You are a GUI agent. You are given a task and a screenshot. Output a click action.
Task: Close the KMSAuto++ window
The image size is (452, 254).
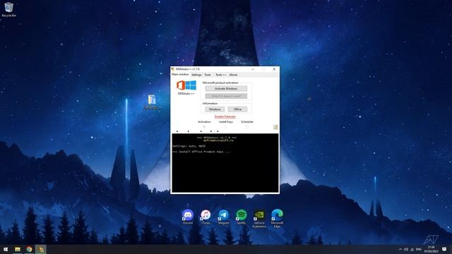[274, 69]
